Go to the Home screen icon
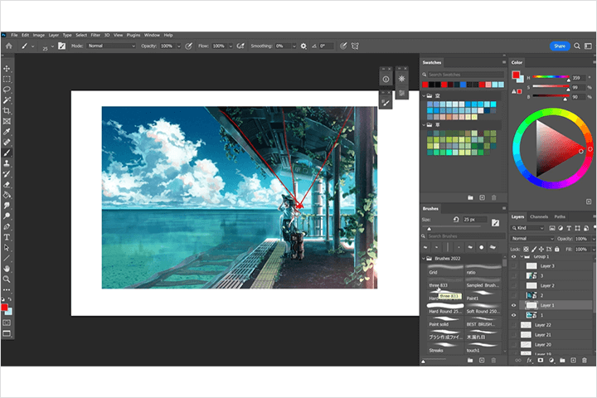Viewport: 597px width, 398px height. pos(9,46)
